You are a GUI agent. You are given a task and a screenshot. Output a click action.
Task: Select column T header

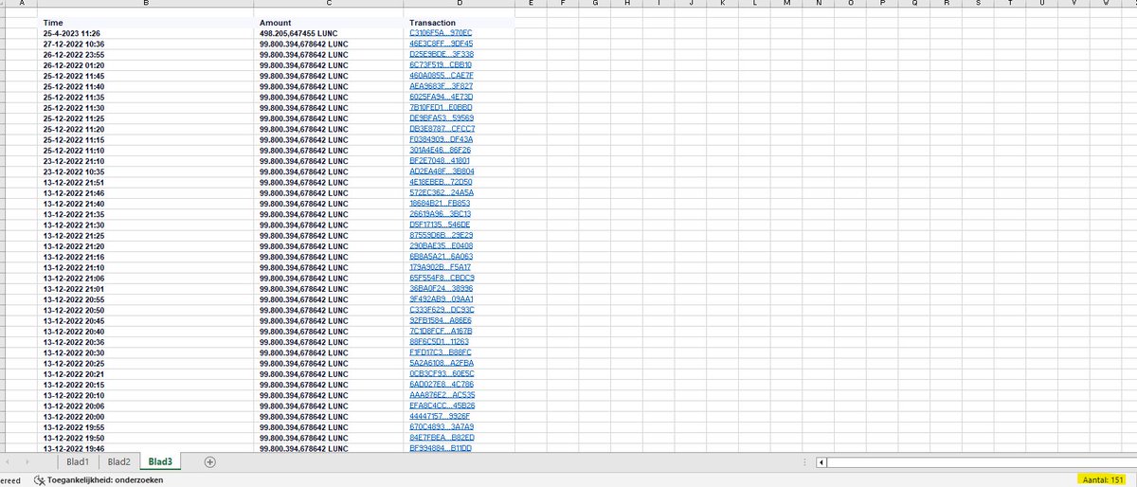tap(1011, 5)
